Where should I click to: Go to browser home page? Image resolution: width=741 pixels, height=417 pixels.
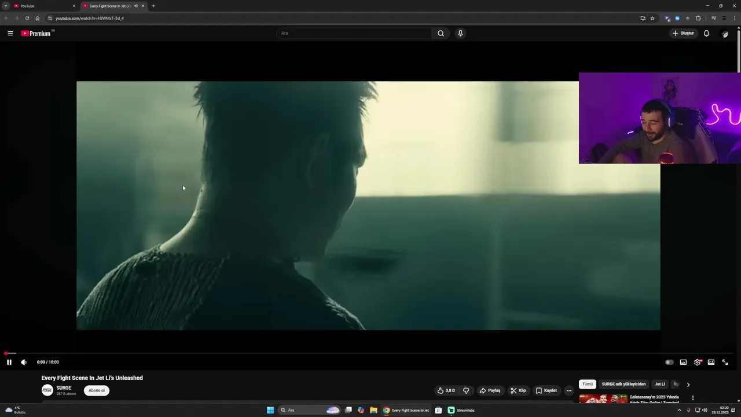[38, 18]
